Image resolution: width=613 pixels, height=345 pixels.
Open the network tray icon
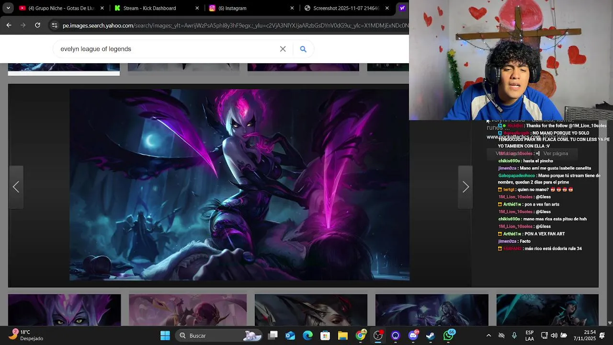tap(545, 335)
